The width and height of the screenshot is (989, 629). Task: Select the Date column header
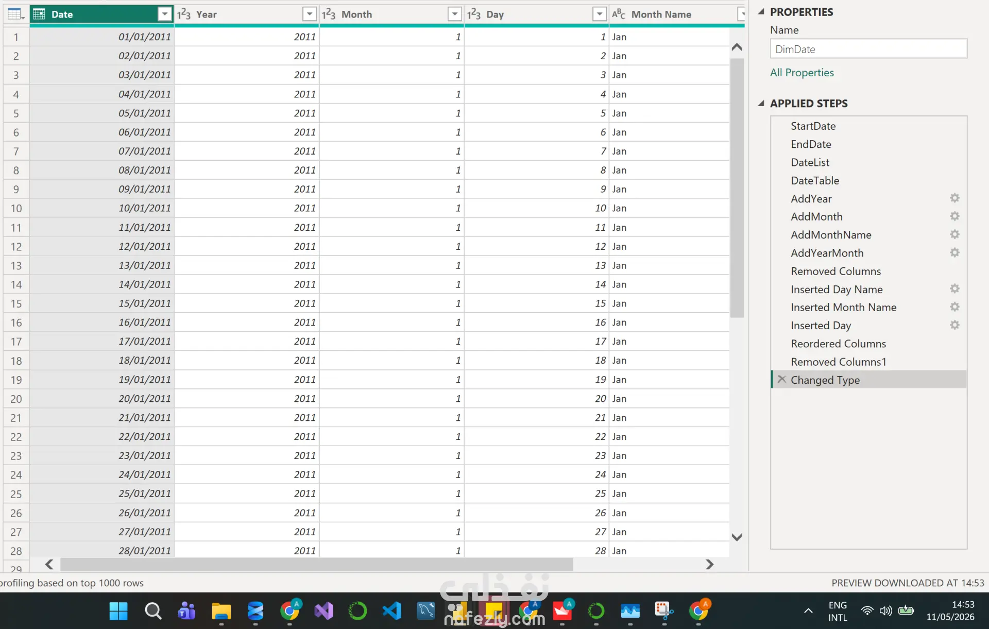pos(101,14)
